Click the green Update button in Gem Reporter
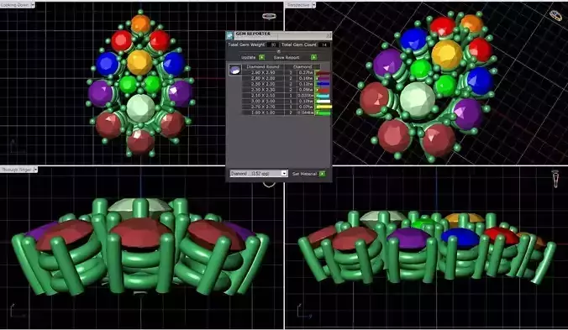This screenshot has width=568, height=330. coord(262,57)
